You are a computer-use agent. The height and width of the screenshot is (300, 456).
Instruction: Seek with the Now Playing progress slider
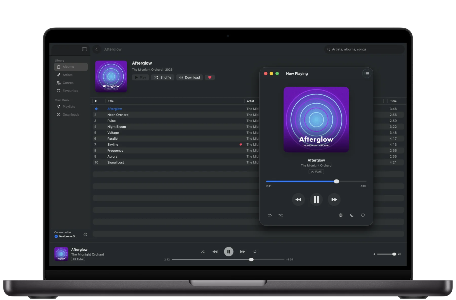pyautogui.click(x=316, y=181)
